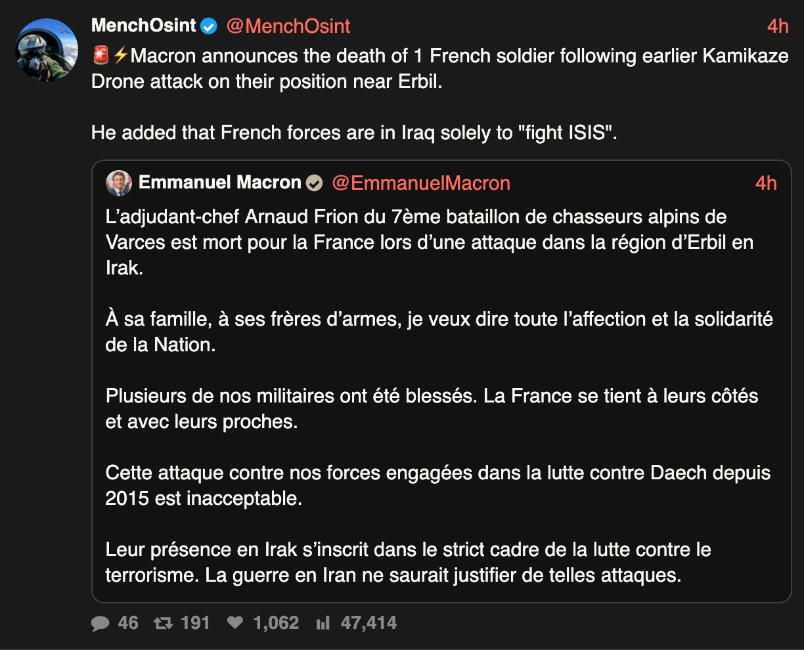
Task: Open MenchOsint's profile picture
Action: (x=47, y=50)
